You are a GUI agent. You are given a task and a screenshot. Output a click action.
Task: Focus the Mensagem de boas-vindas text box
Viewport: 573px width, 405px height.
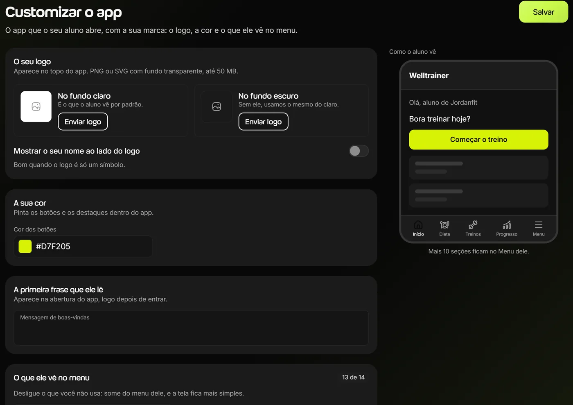coord(191,328)
